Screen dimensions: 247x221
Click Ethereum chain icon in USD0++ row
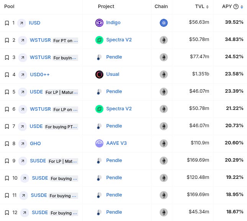[x=164, y=75]
